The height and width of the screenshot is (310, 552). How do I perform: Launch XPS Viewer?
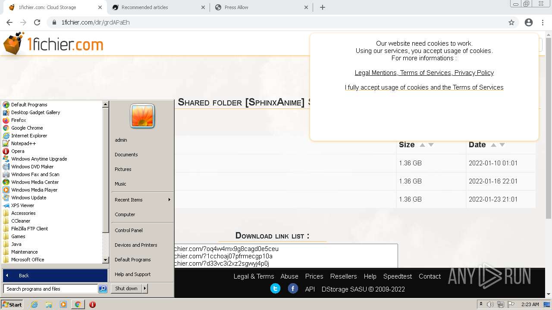pyautogui.click(x=22, y=205)
